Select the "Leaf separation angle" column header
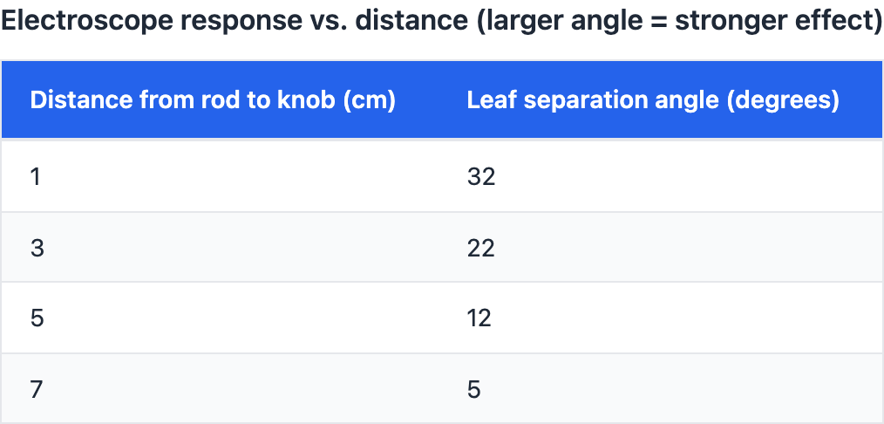The height and width of the screenshot is (424, 884). coord(593,100)
